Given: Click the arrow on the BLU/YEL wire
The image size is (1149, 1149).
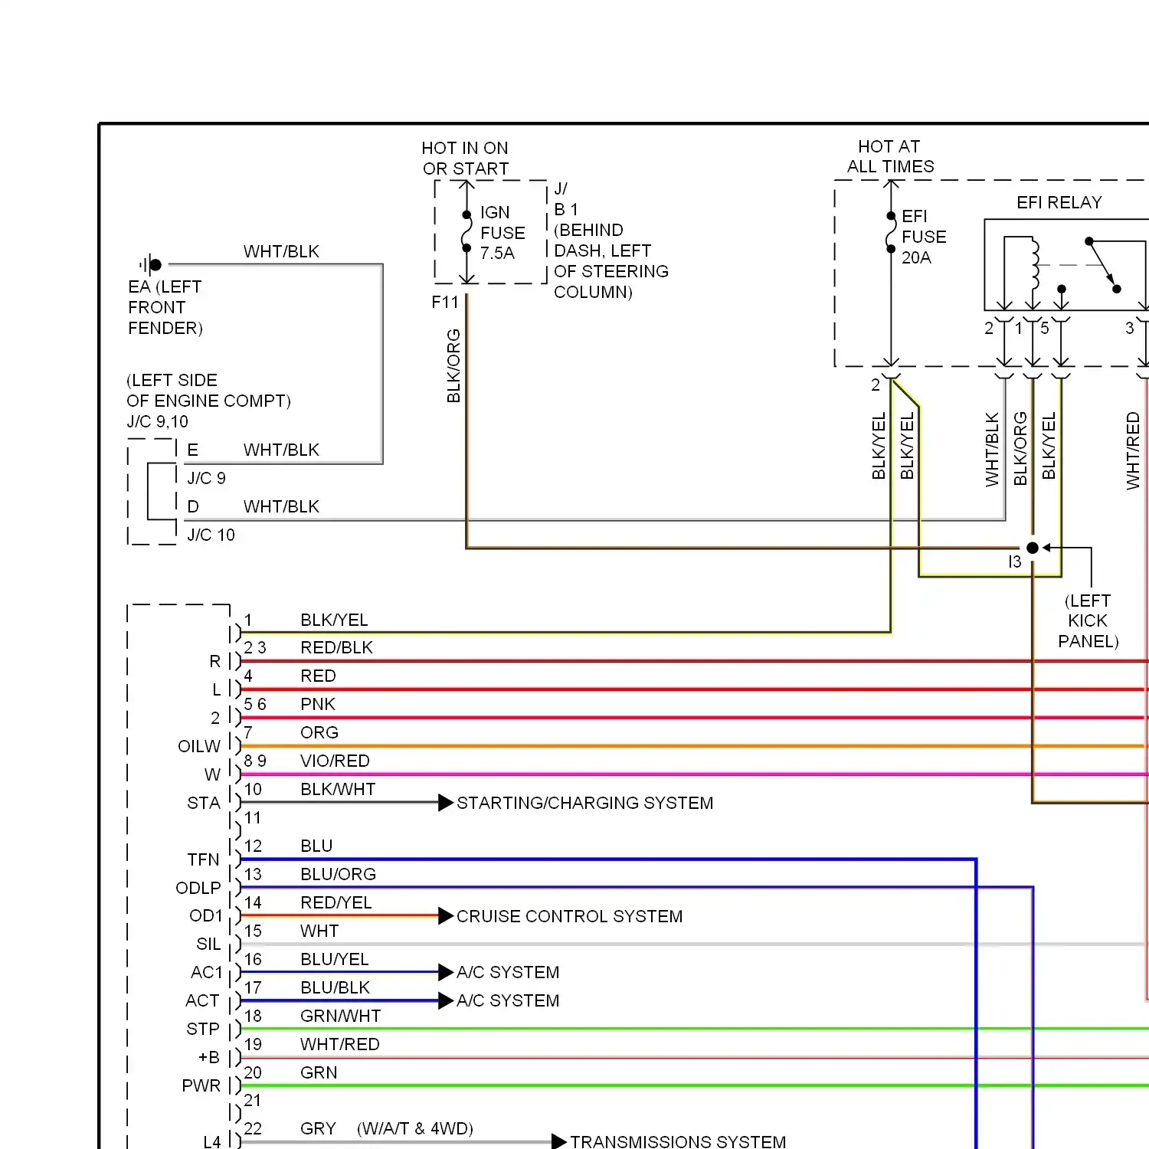Looking at the screenshot, I should click(446, 973).
